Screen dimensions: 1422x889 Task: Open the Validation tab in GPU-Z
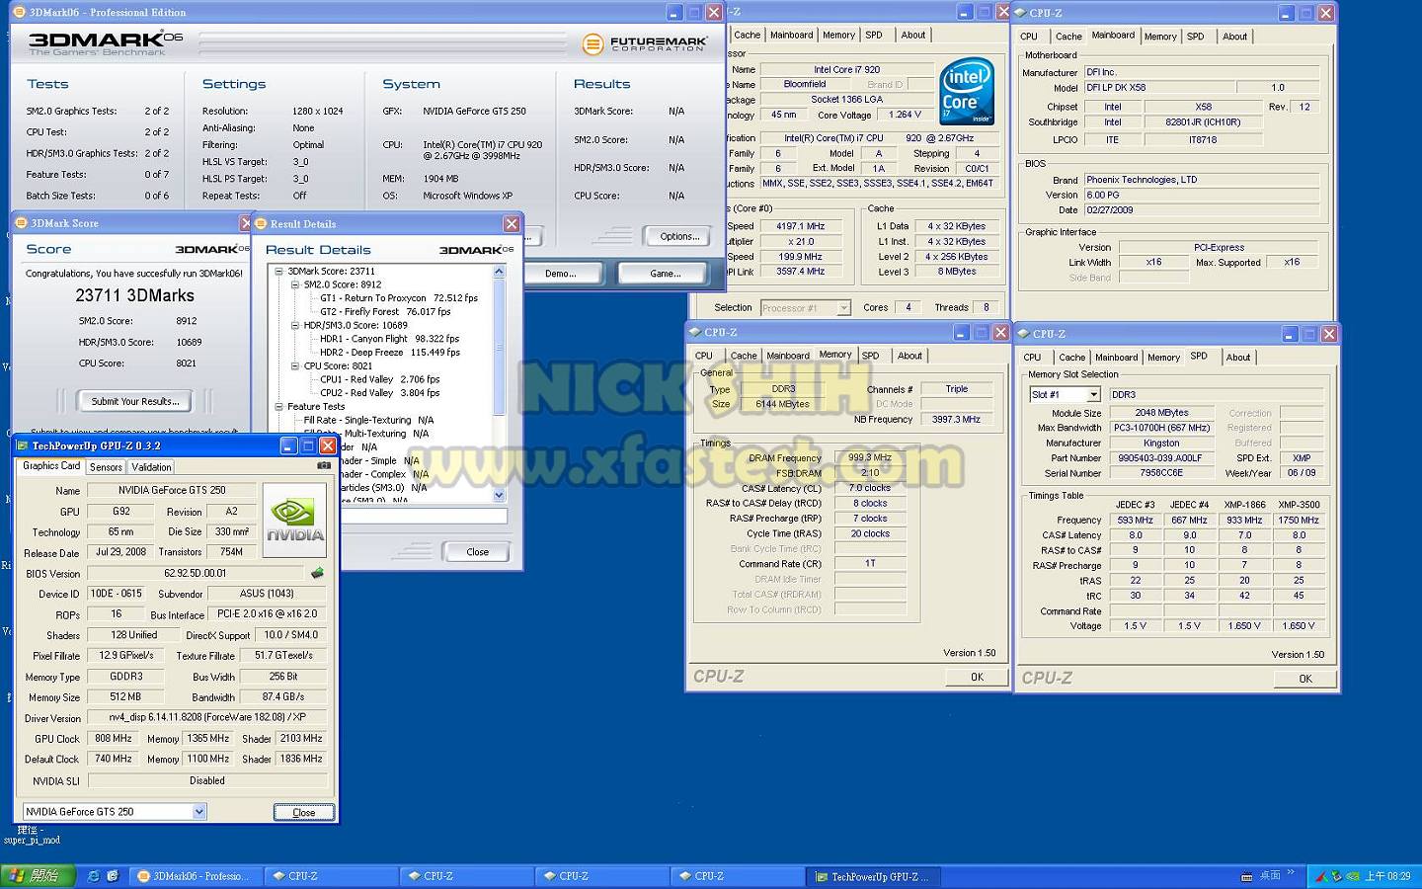[151, 467]
